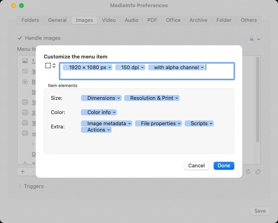Click the color circles icon in the list
The image size is (278, 223).
25,81
